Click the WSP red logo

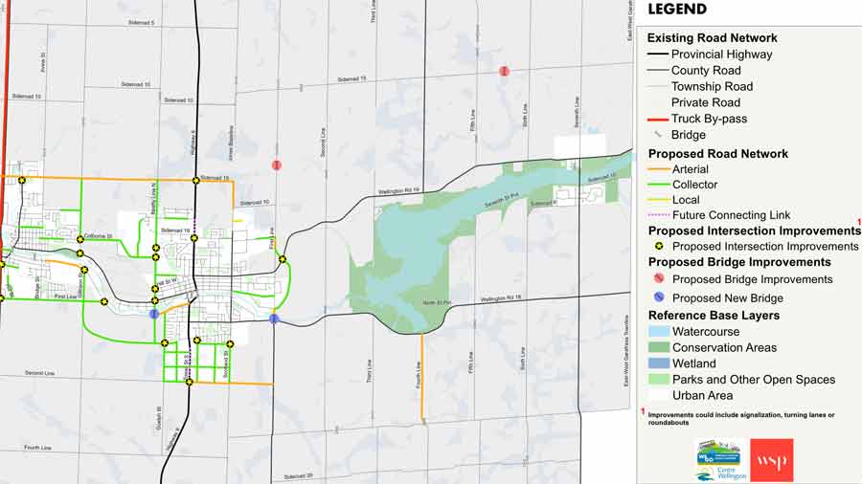[x=772, y=460]
